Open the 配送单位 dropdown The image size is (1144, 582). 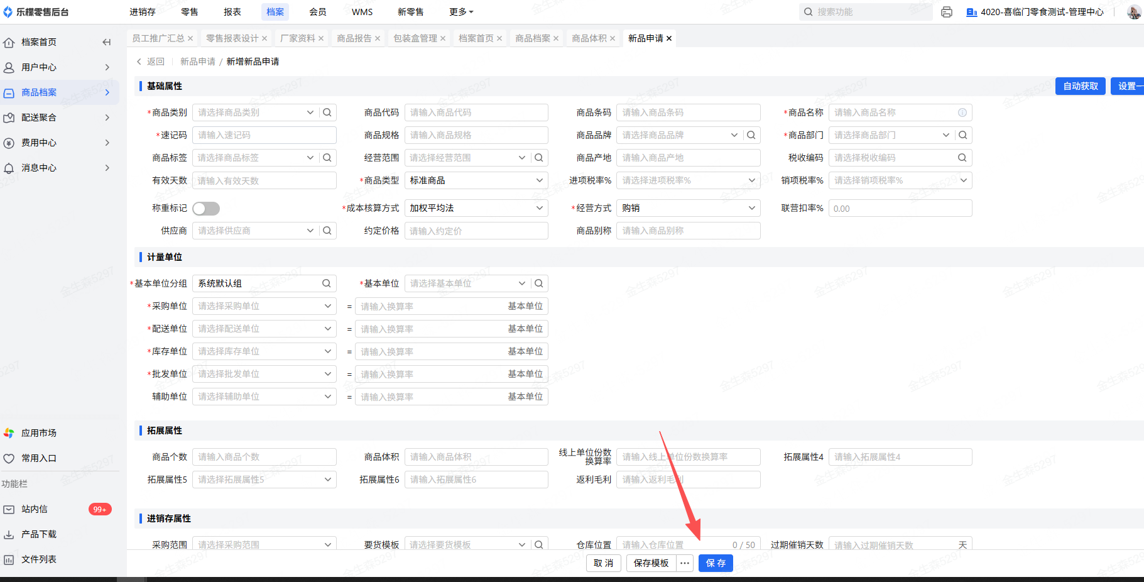[x=264, y=329]
